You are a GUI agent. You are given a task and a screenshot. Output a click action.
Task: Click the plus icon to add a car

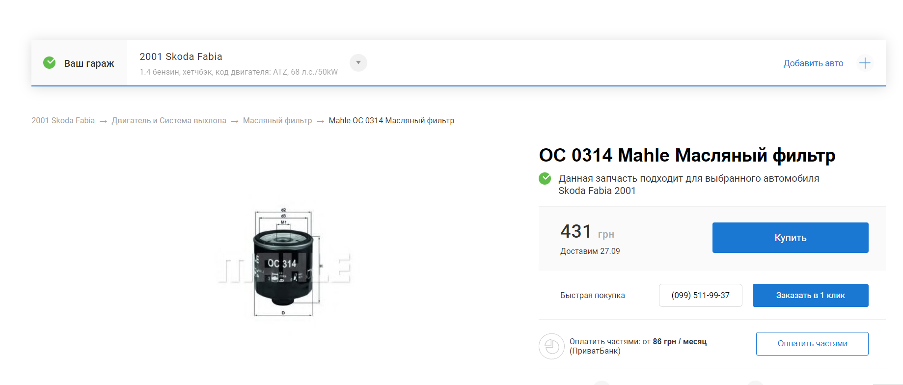(865, 63)
